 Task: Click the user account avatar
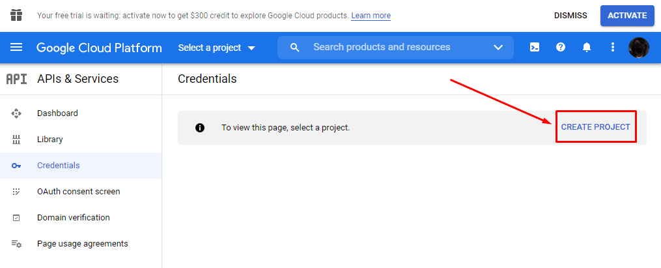(638, 48)
